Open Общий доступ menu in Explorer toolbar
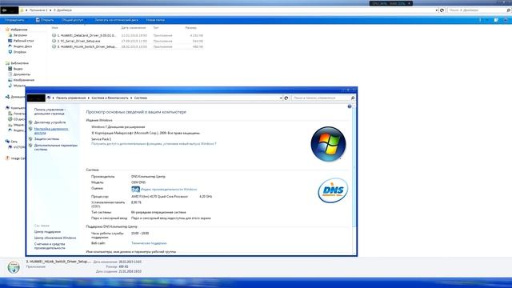 pos(73,20)
